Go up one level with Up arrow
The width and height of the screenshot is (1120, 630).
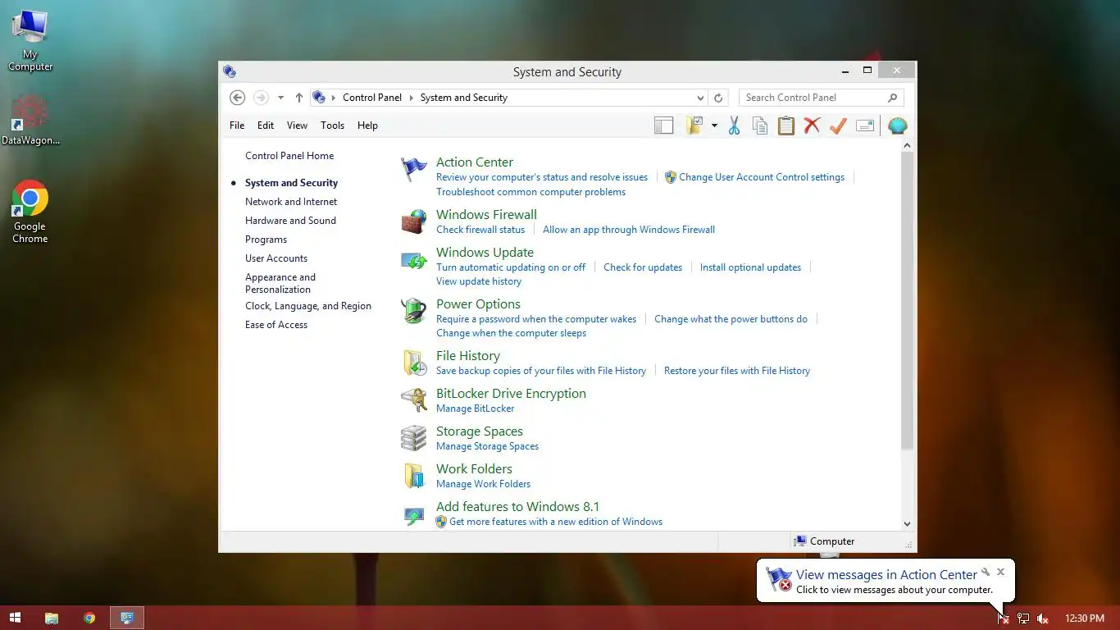click(299, 98)
